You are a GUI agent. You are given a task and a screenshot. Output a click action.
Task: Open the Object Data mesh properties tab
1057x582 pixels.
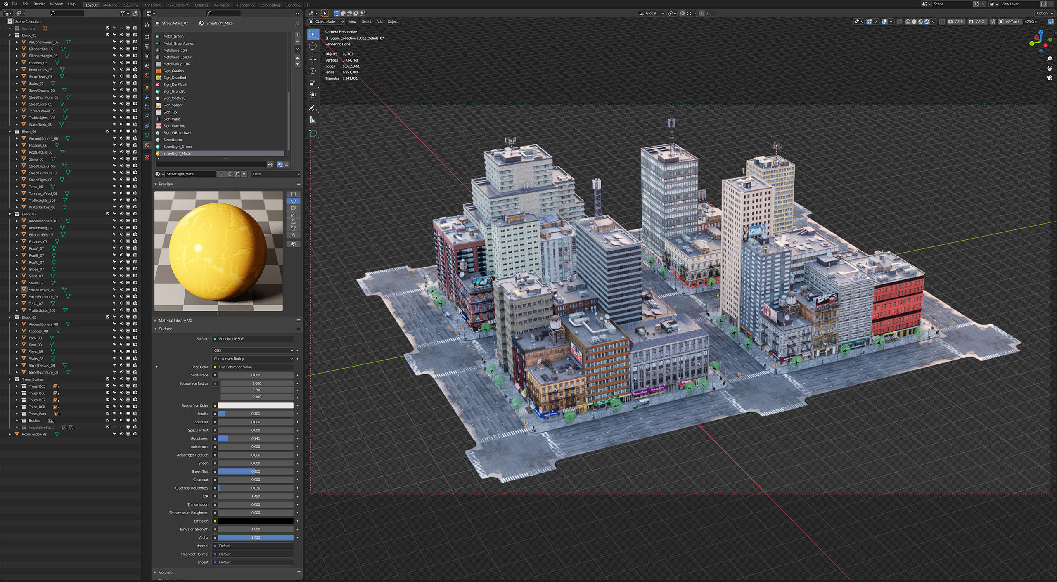[x=147, y=135]
